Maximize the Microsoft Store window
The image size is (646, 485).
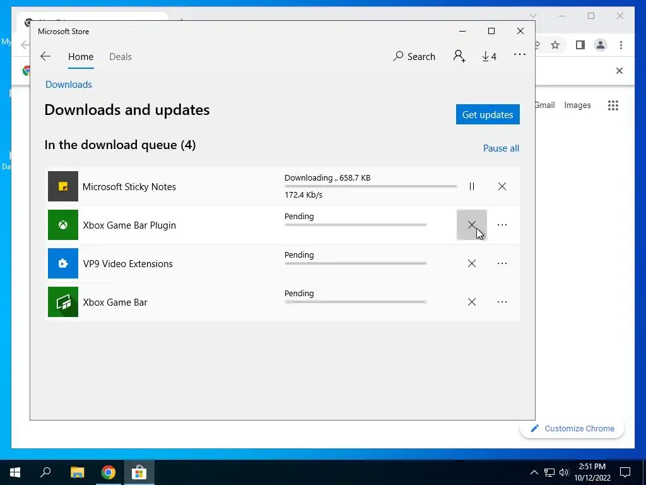click(x=491, y=31)
